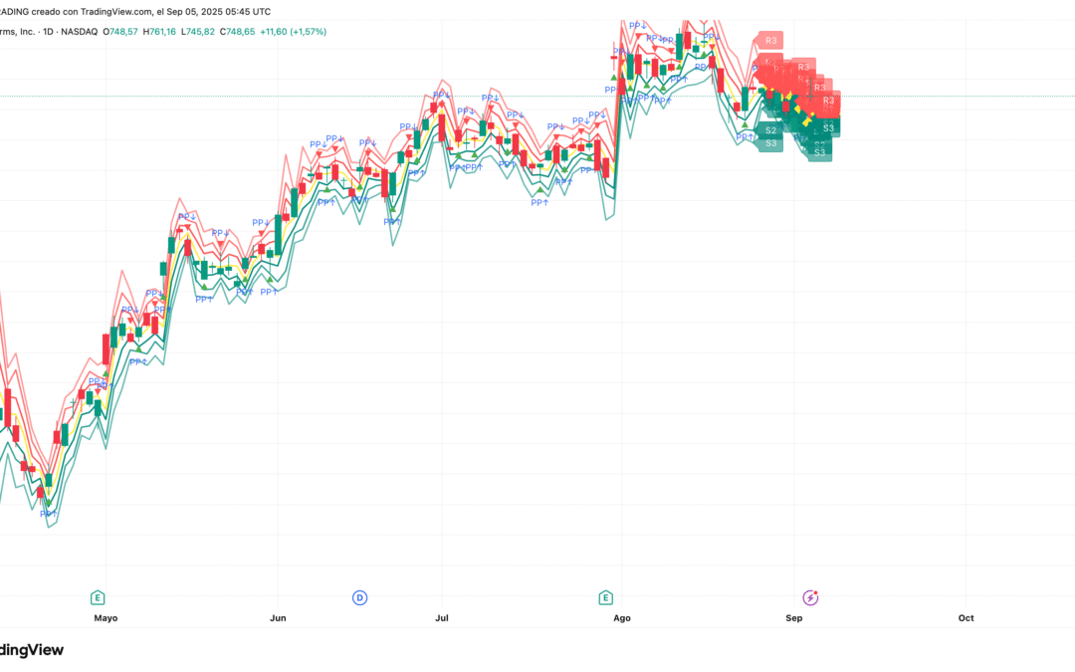Open the dividend "D" event icon under Jun

tap(358, 597)
